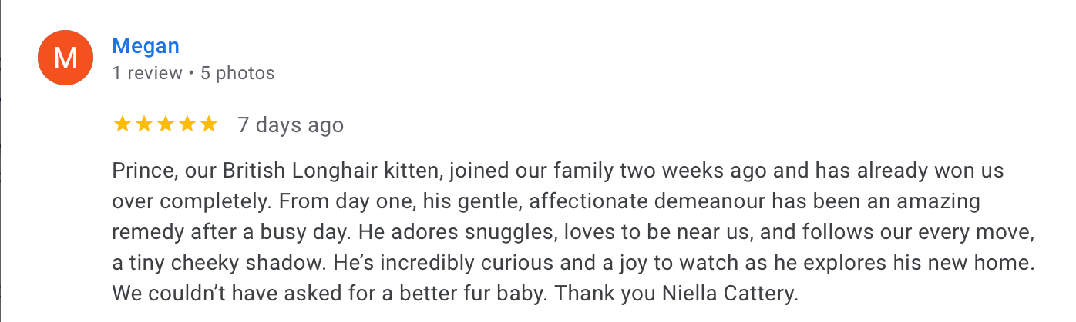The height and width of the screenshot is (322, 1076).
Task: Click the "5 photos" count text
Action: coord(237,74)
